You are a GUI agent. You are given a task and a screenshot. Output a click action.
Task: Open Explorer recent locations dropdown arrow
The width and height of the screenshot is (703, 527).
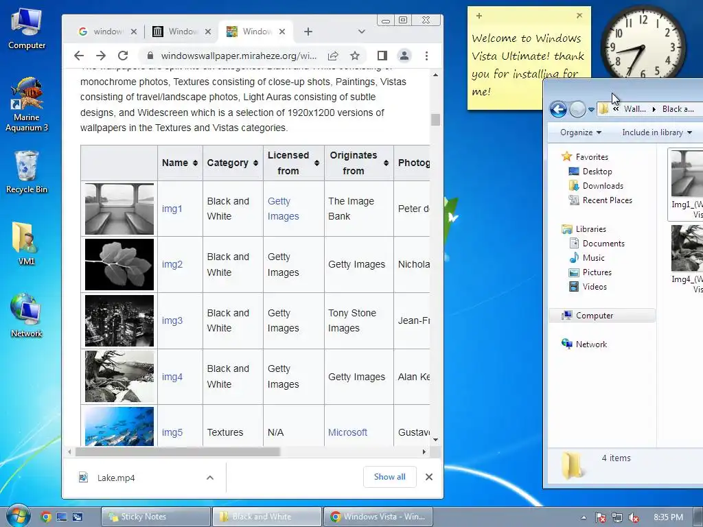(x=591, y=109)
